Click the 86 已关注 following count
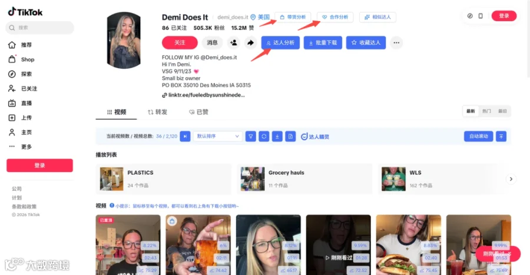 click(x=174, y=28)
